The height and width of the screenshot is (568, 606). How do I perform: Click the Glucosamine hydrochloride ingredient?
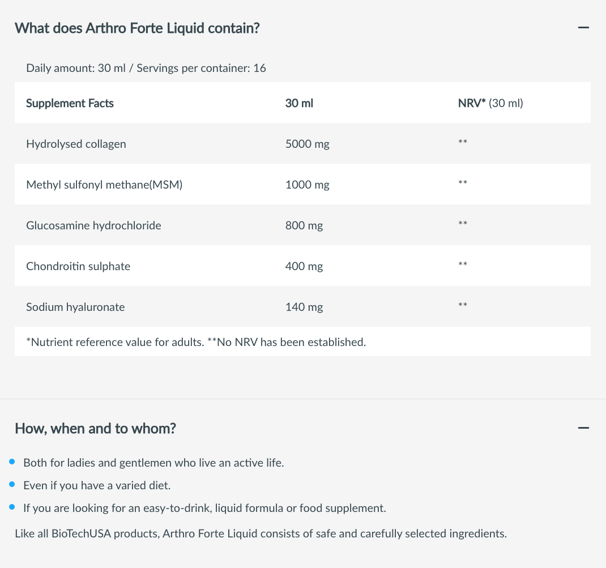click(93, 225)
